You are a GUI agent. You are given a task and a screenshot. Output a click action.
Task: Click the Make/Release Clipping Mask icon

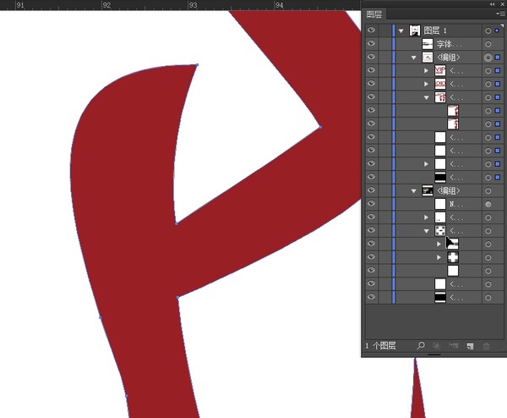point(437,346)
